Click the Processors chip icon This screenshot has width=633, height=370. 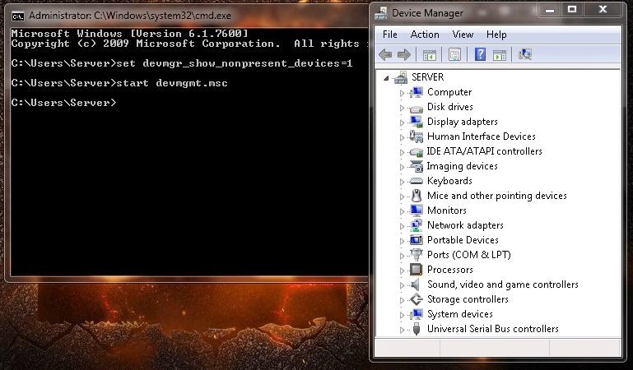coord(417,269)
